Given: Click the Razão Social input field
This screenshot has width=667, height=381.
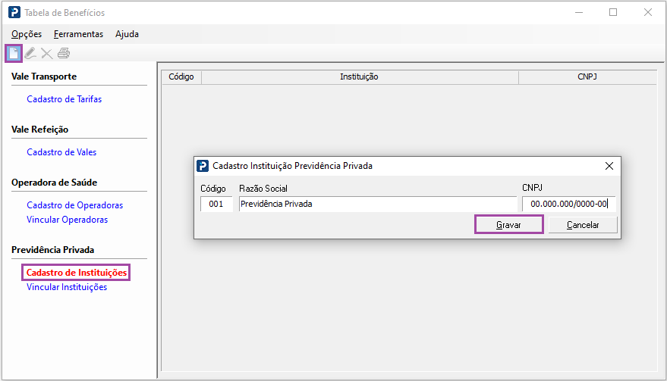Looking at the screenshot, I should (x=377, y=204).
